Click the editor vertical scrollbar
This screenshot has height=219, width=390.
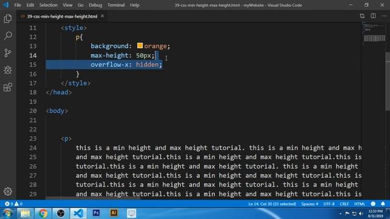pyautogui.click(x=388, y=82)
